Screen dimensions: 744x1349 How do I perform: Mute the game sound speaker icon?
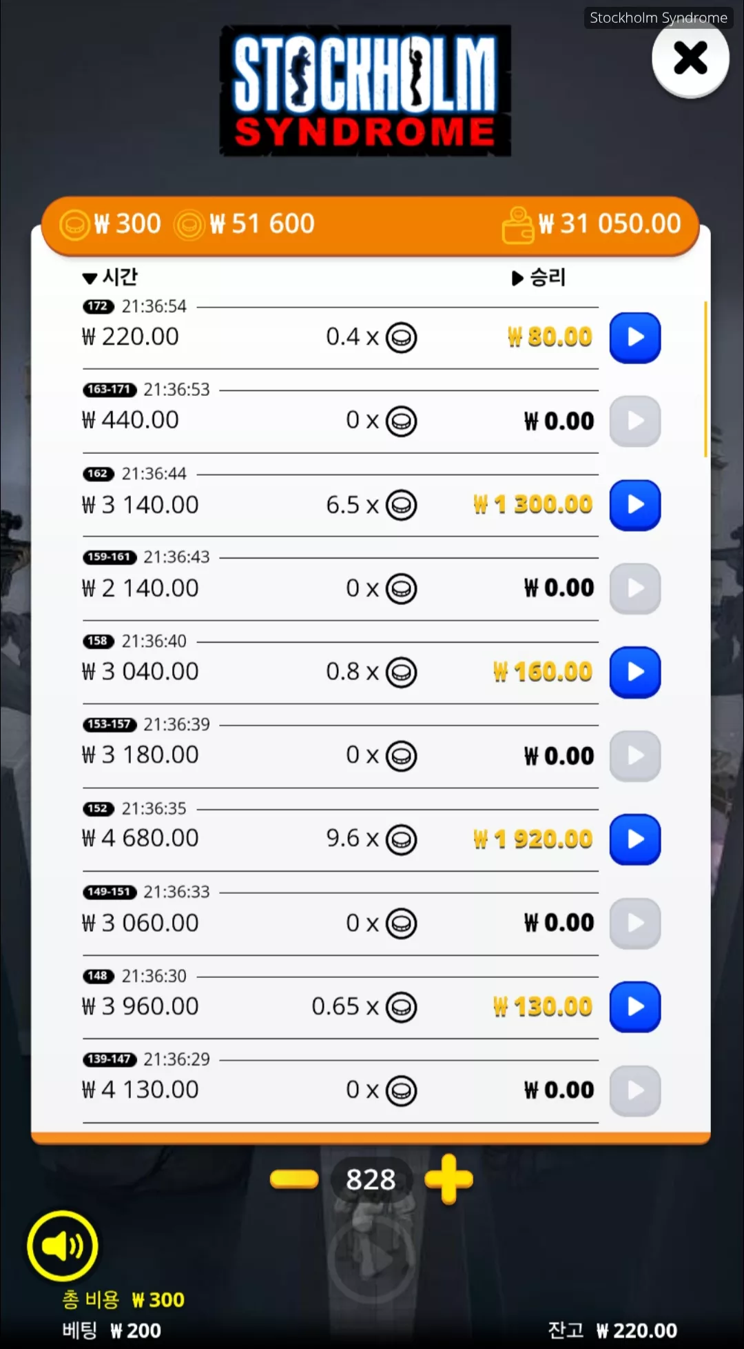(x=63, y=1246)
